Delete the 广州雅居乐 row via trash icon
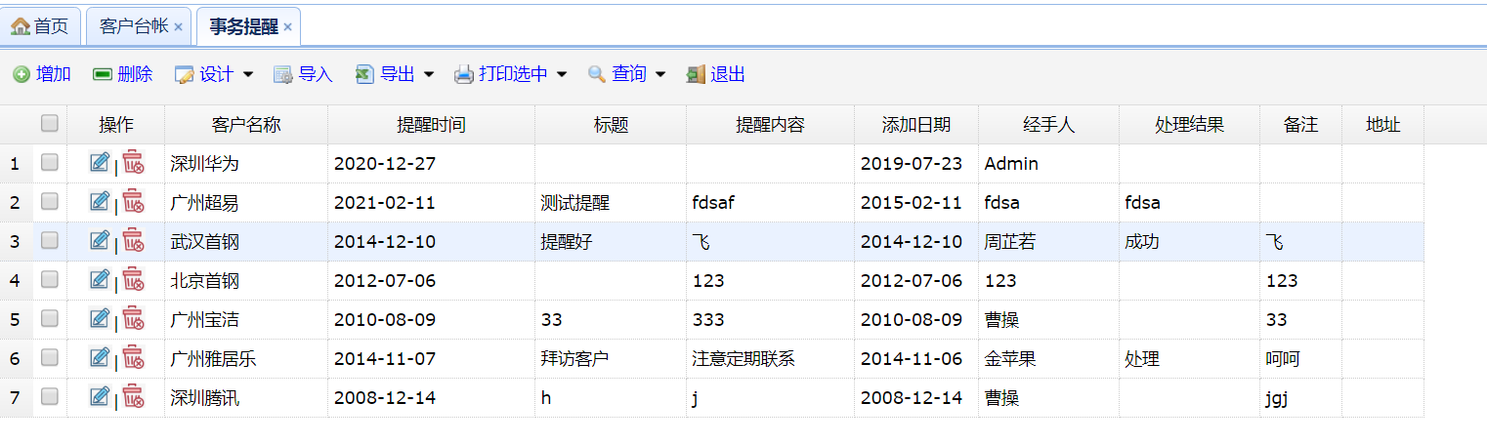Screen dimensions: 1487x444 click(133, 357)
